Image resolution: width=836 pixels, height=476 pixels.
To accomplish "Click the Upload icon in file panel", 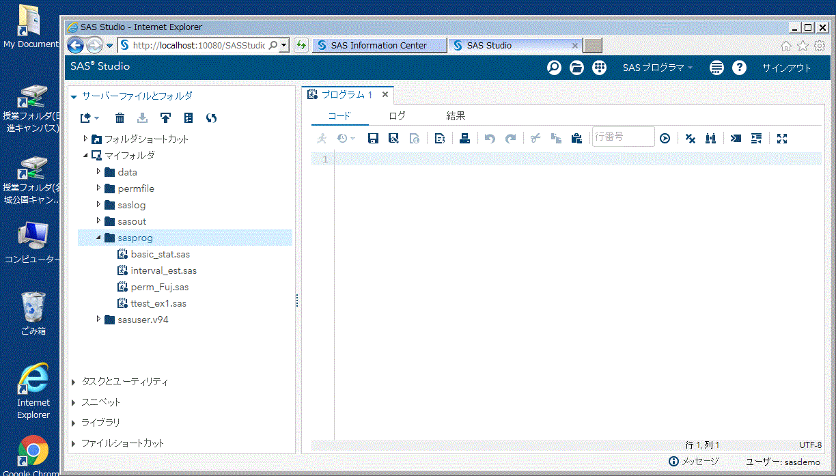I will (x=165, y=117).
